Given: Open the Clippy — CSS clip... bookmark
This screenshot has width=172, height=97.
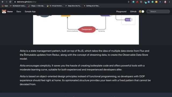Looking at the screenshot, I should tap(36, 6).
